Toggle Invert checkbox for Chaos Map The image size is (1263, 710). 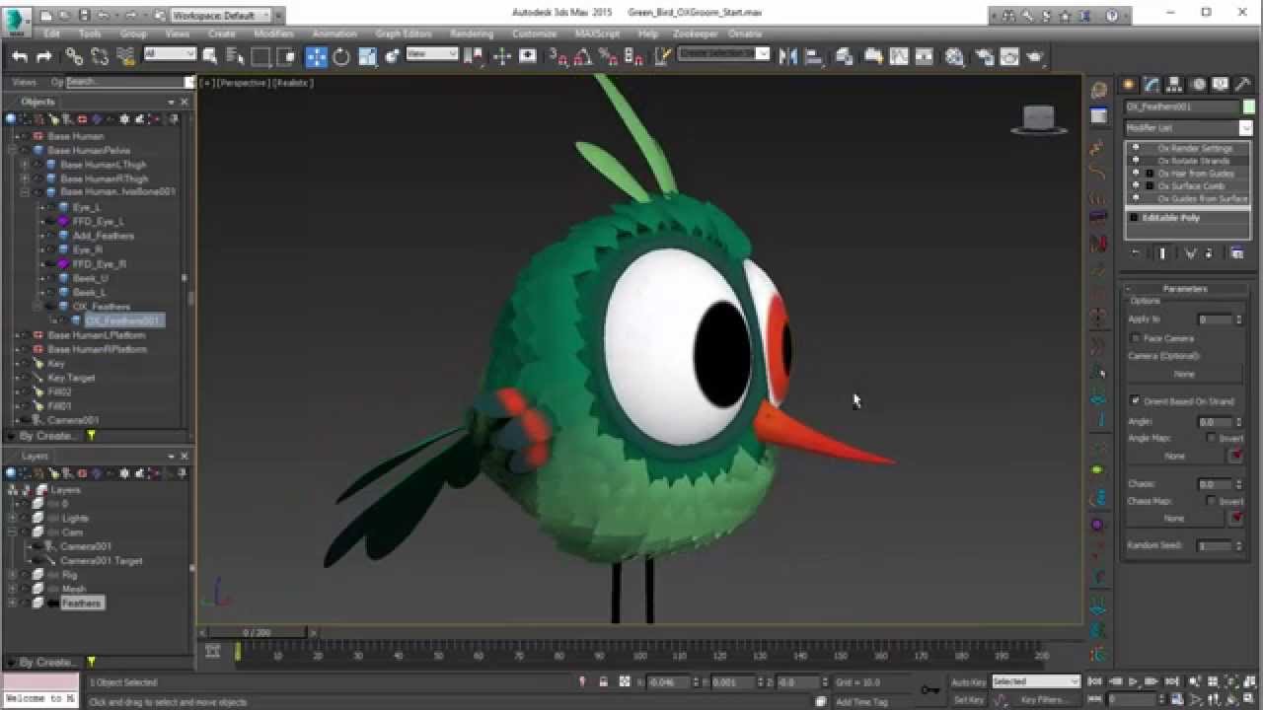click(1211, 501)
